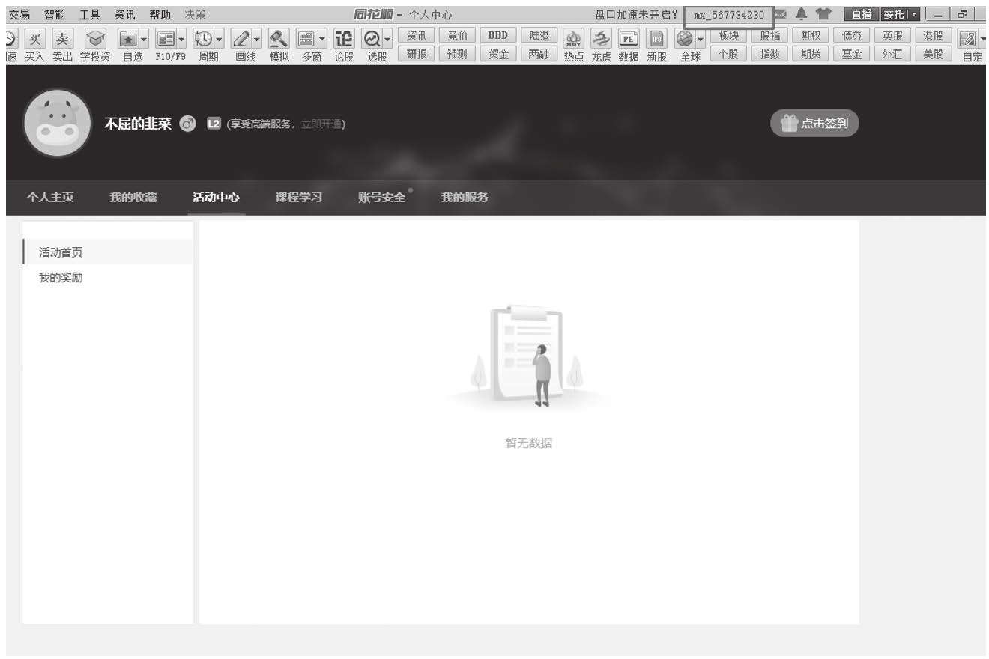Image resolution: width=989 pixels, height=659 pixels.
Task: Click the 不屈的韭菜 username
Action: point(138,124)
